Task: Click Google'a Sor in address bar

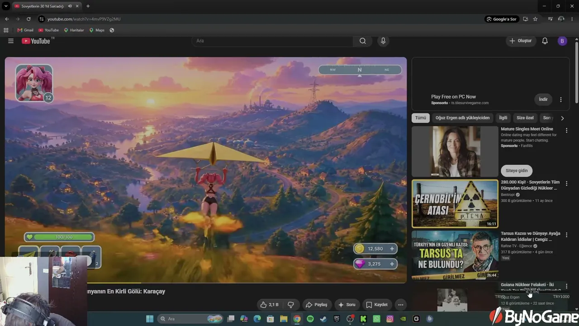Action: (x=502, y=19)
